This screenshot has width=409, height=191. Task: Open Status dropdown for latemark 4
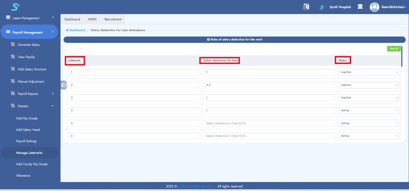[x=369, y=110]
